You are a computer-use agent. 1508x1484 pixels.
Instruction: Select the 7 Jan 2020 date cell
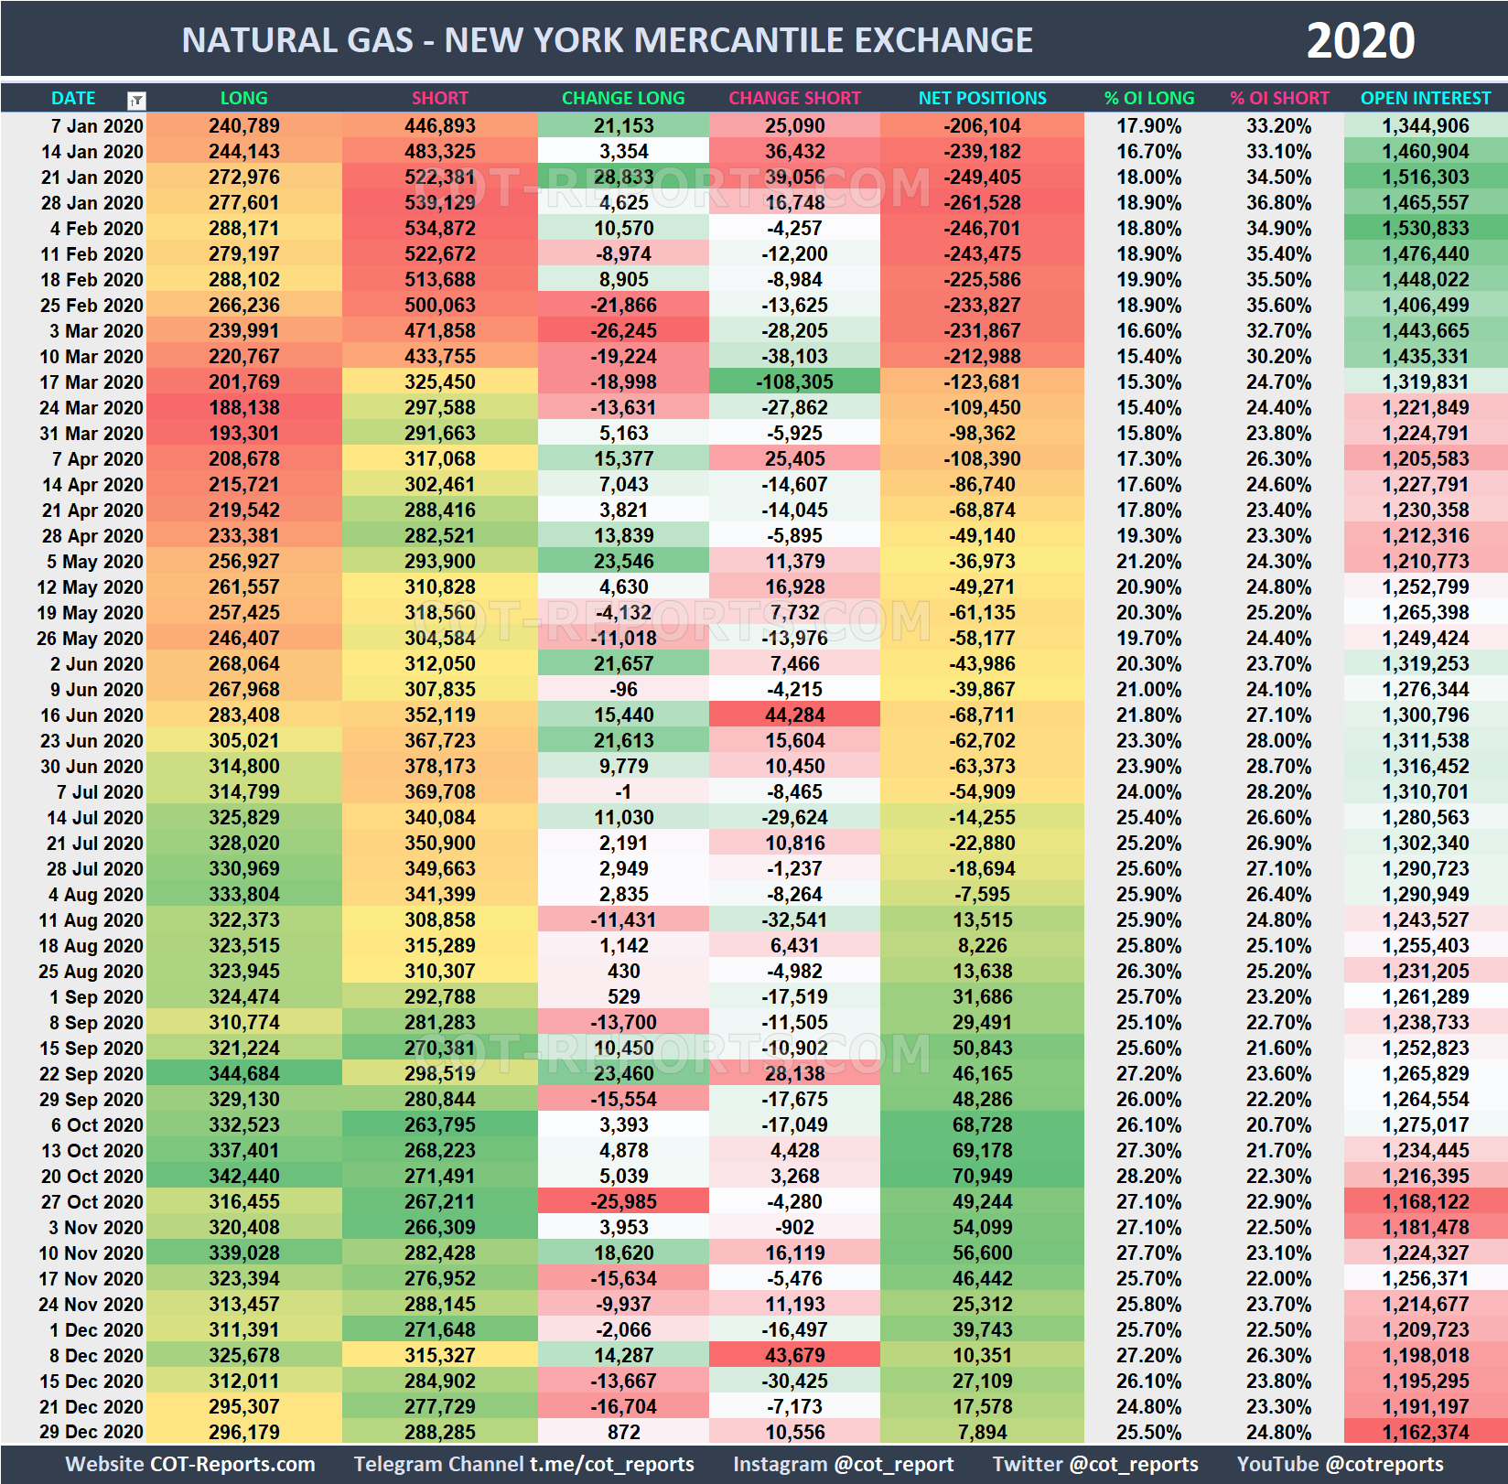[x=94, y=125]
